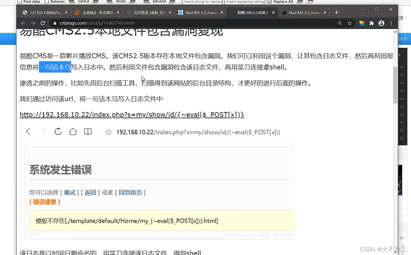Open the 记录 dropdown in background window

[403, 18]
